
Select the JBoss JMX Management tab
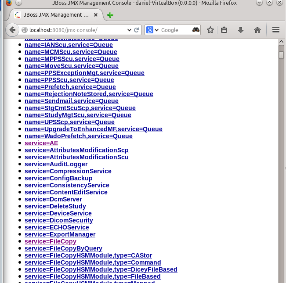(x=56, y=15)
